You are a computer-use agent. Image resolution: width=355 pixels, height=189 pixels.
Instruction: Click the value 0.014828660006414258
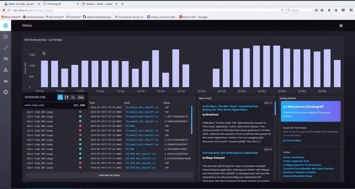point(178,159)
